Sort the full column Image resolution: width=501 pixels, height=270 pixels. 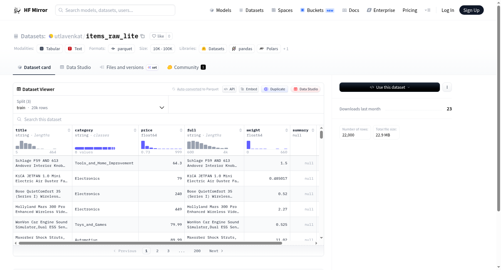[240, 130]
